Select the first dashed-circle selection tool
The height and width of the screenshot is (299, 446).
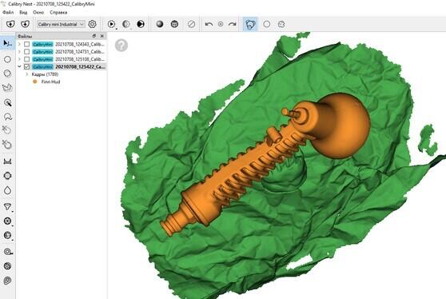pyautogui.click(x=7, y=59)
